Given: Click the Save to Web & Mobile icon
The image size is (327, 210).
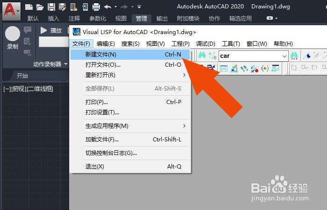Looking at the screenshot, I should tap(85, 7).
